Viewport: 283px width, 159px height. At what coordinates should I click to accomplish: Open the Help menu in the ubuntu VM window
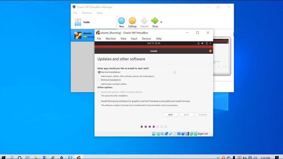pyautogui.click(x=158, y=38)
